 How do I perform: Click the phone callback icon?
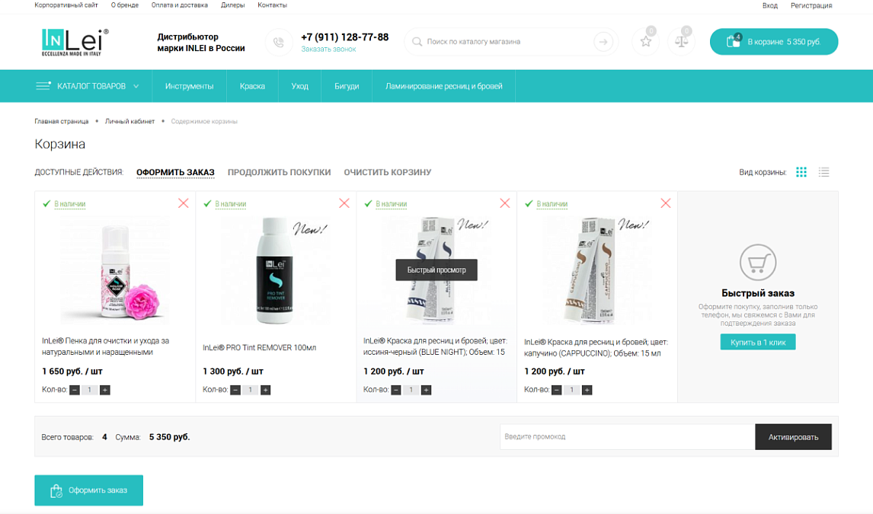[x=279, y=42]
